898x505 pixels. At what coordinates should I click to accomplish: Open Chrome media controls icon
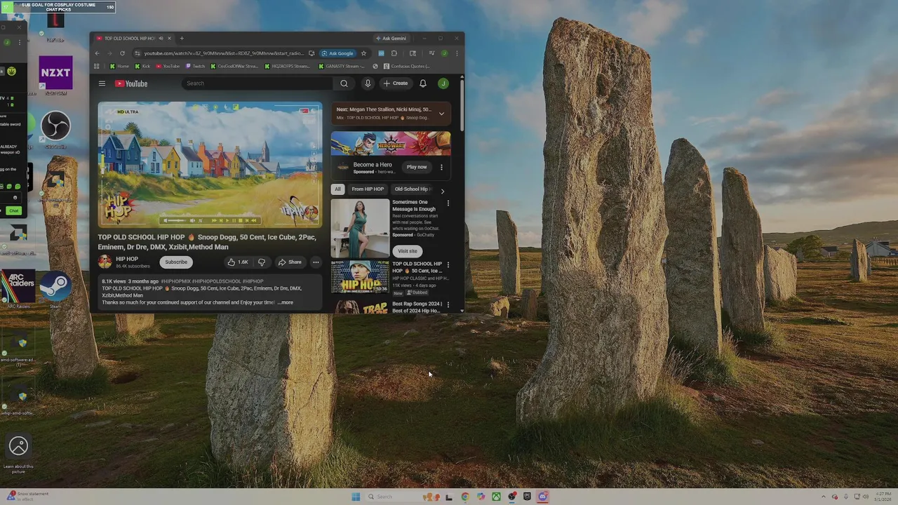click(x=432, y=53)
